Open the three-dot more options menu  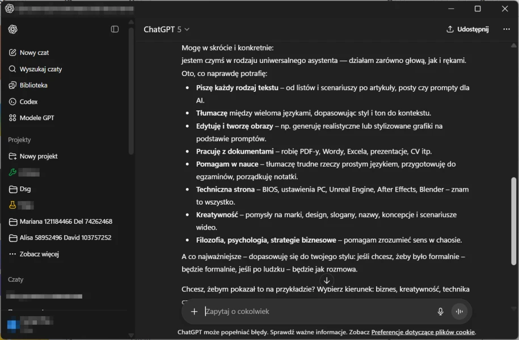tap(507, 29)
